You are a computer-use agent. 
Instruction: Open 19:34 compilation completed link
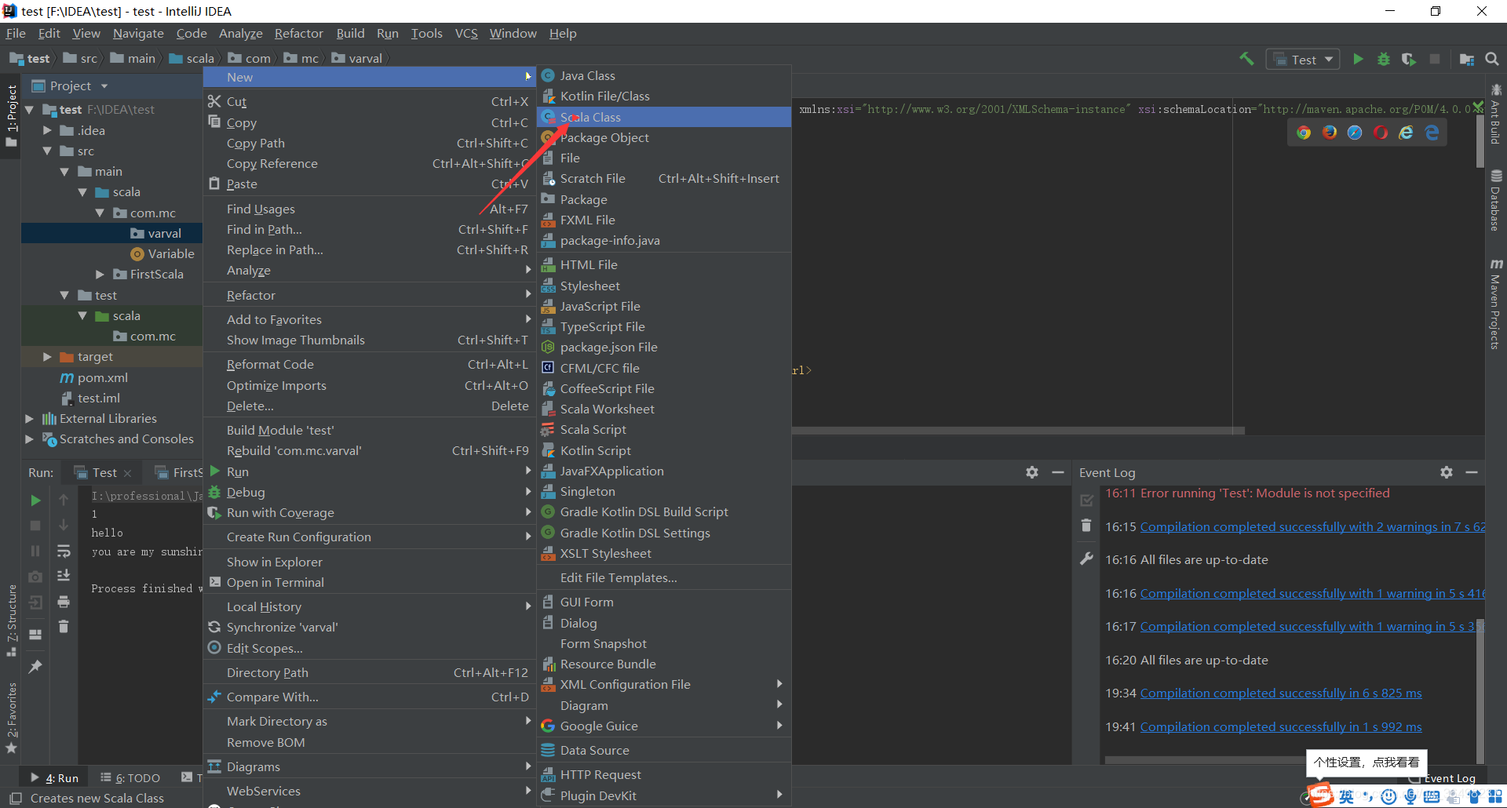[x=1281, y=693]
